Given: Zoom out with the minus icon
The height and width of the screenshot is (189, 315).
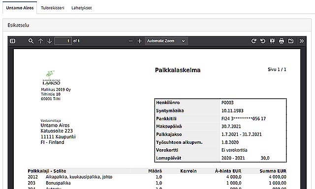Looking at the screenshot, I should (x=130, y=41).
